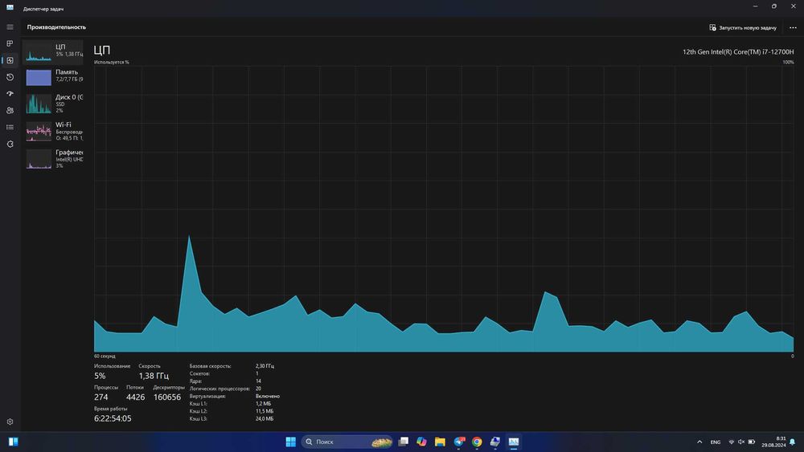Select the Wi-Fi performance item
Image resolution: width=804 pixels, height=452 pixels.
[x=53, y=132]
